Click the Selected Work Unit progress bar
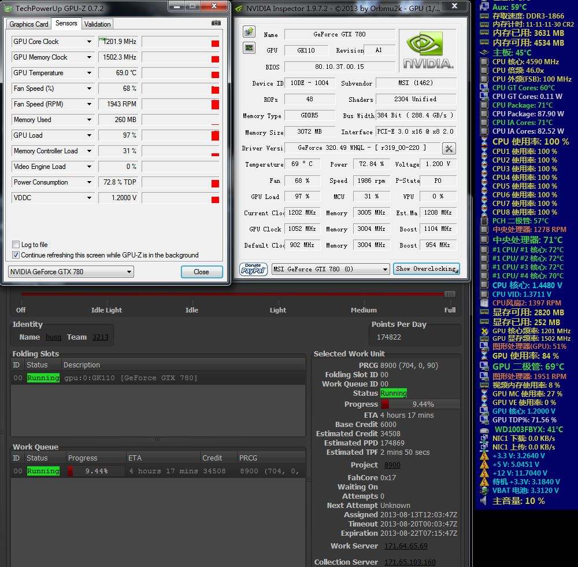 coord(420,404)
